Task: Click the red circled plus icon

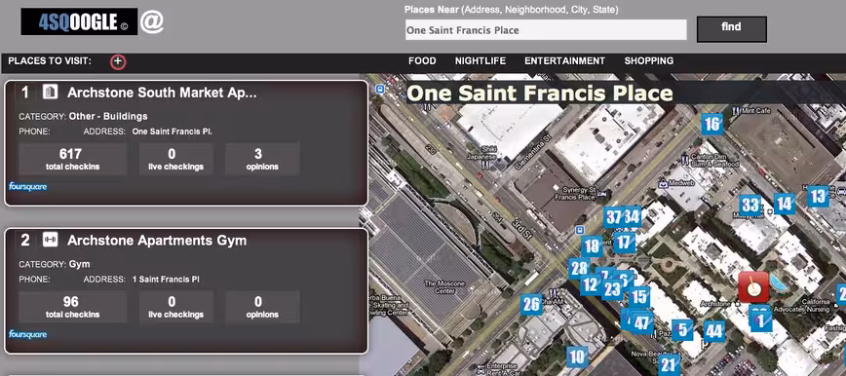Action: click(x=118, y=61)
